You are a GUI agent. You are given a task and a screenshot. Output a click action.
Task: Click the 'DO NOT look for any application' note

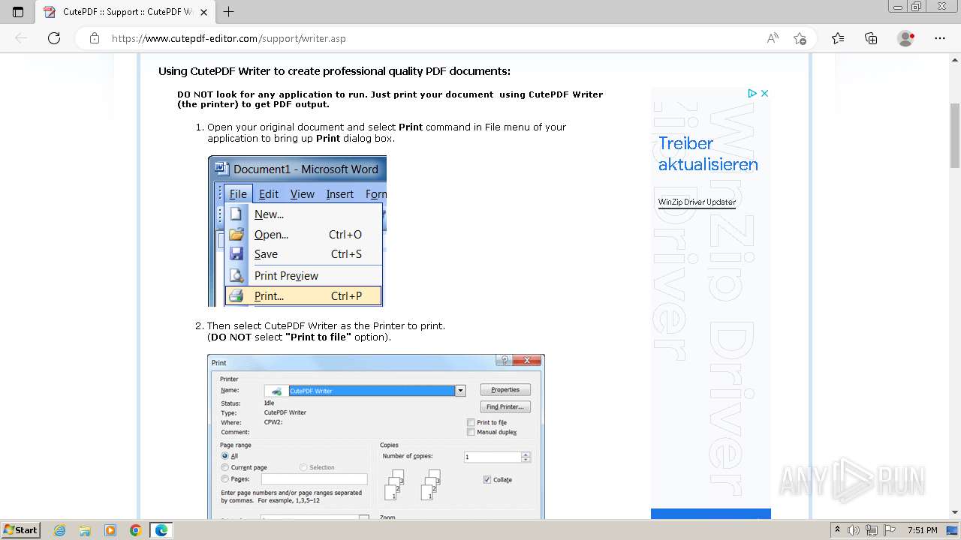click(x=390, y=100)
